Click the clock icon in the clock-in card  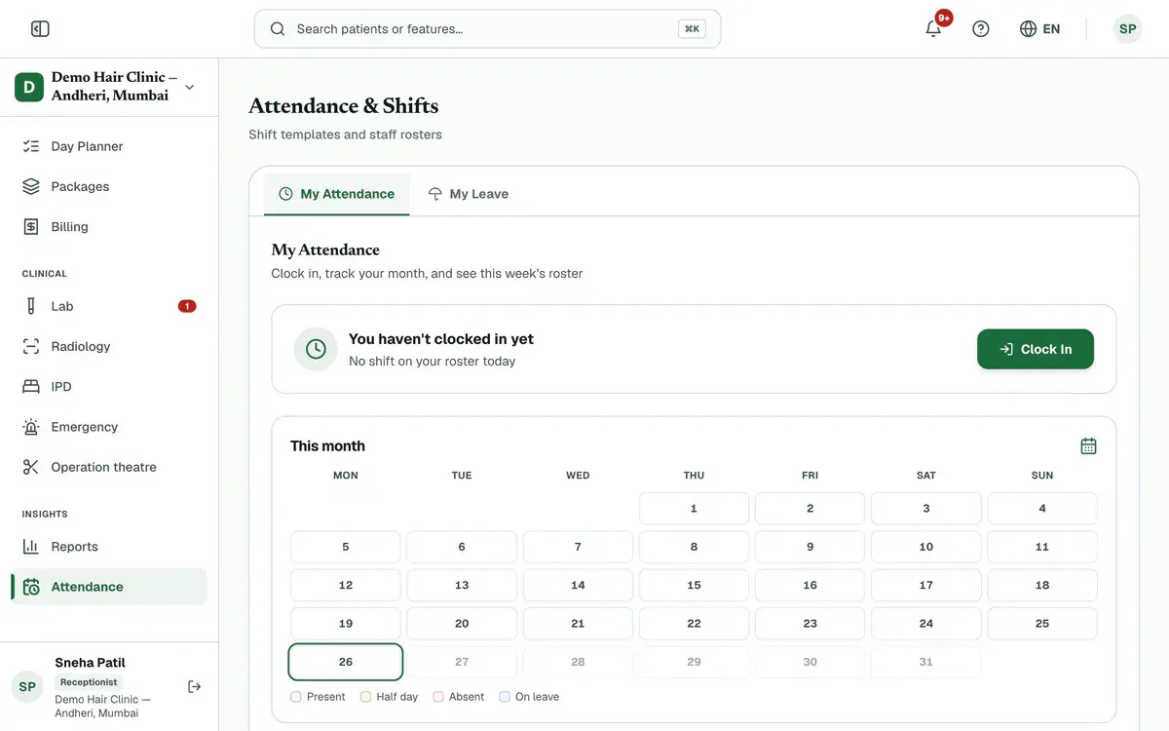coord(316,349)
